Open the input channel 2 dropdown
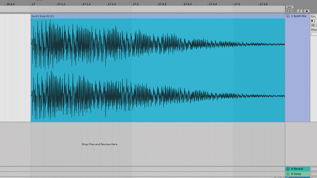 (x=314, y=21)
